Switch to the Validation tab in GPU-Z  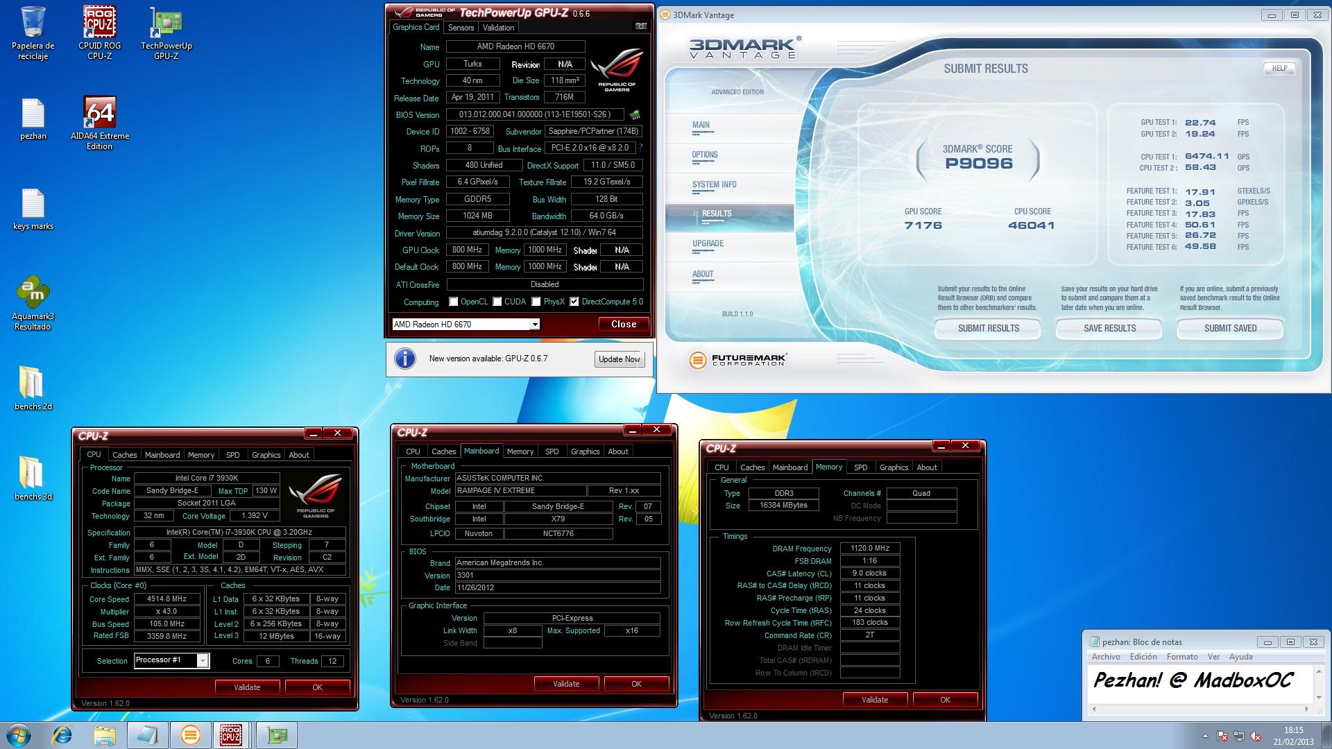[498, 28]
